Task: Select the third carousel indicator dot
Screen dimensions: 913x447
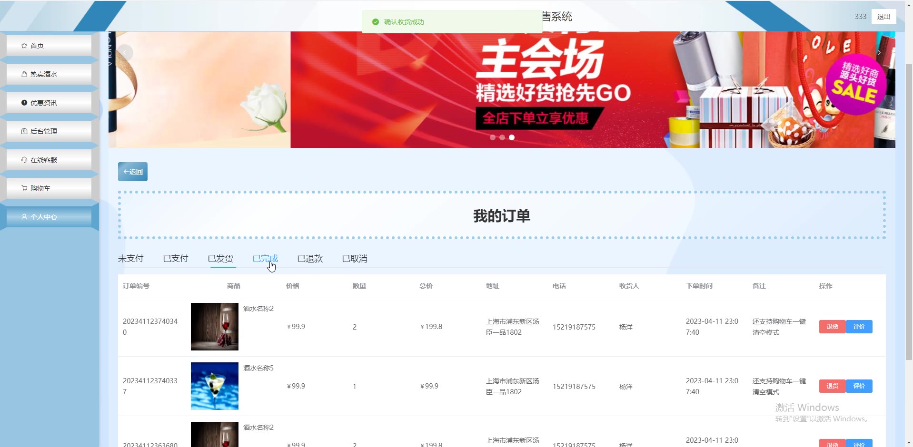Action: [512, 137]
